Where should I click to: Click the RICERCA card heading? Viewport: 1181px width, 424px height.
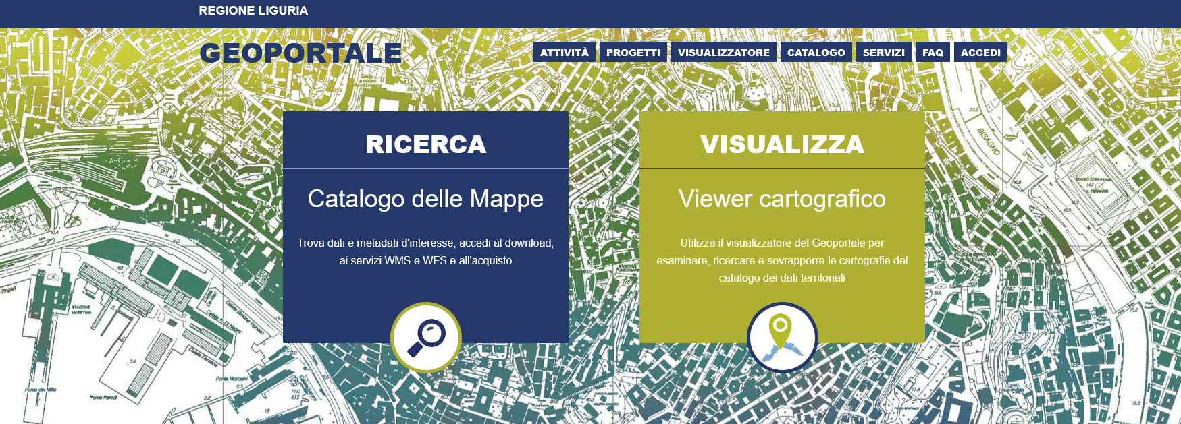(x=425, y=144)
